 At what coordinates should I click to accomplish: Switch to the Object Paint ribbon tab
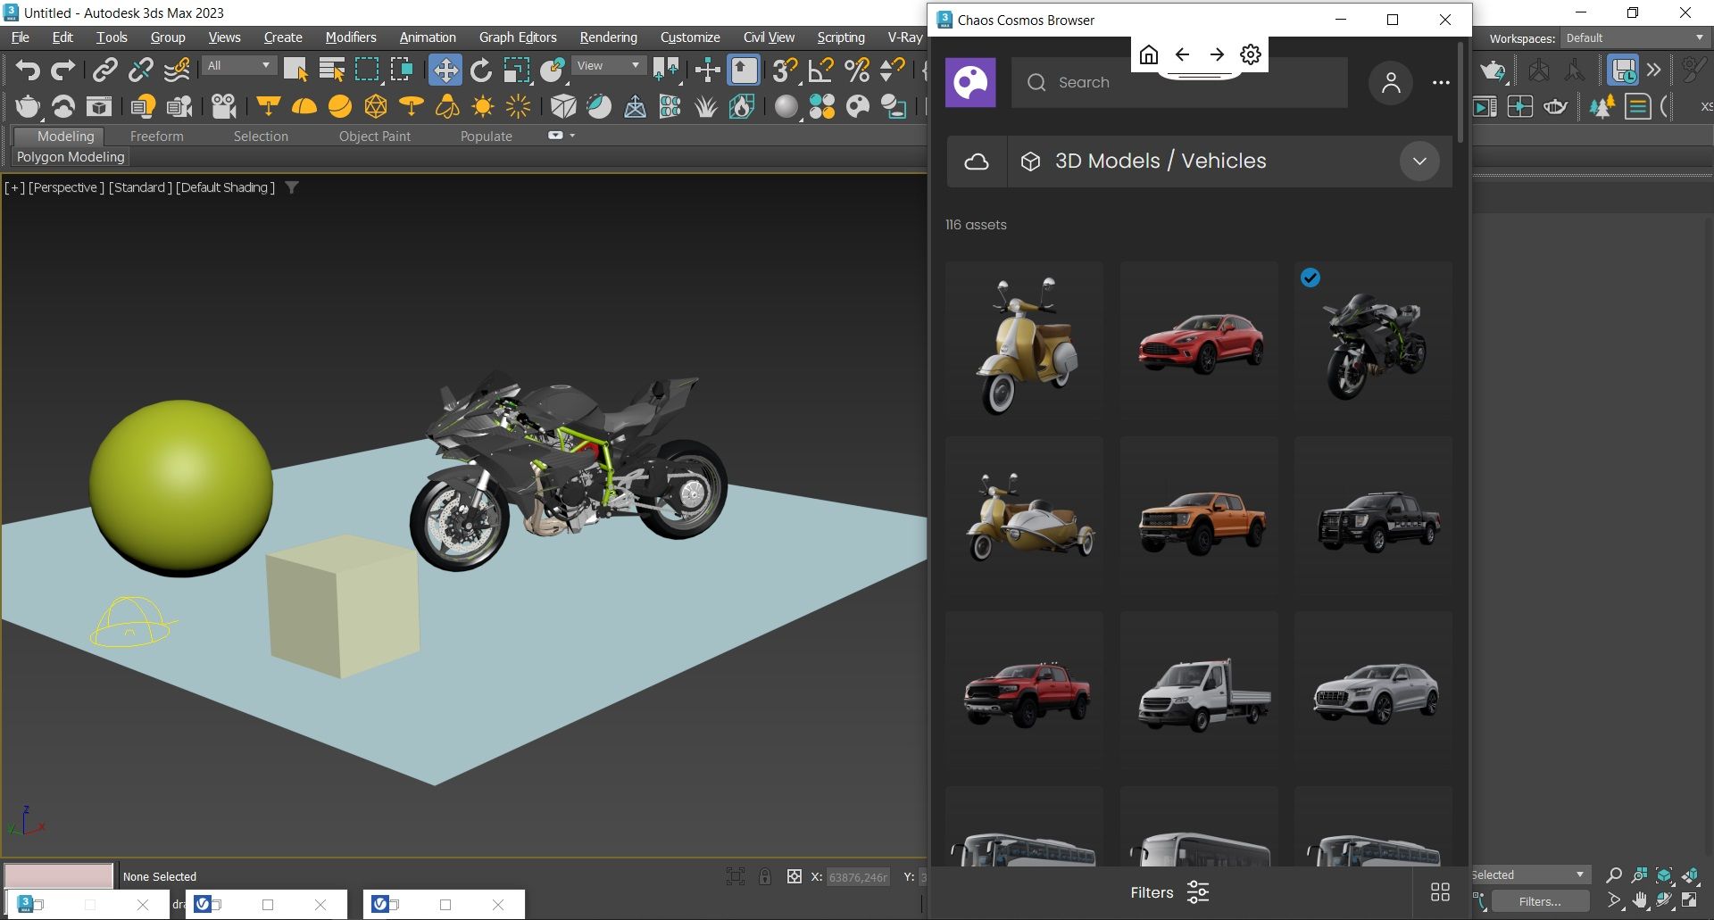coord(375,137)
